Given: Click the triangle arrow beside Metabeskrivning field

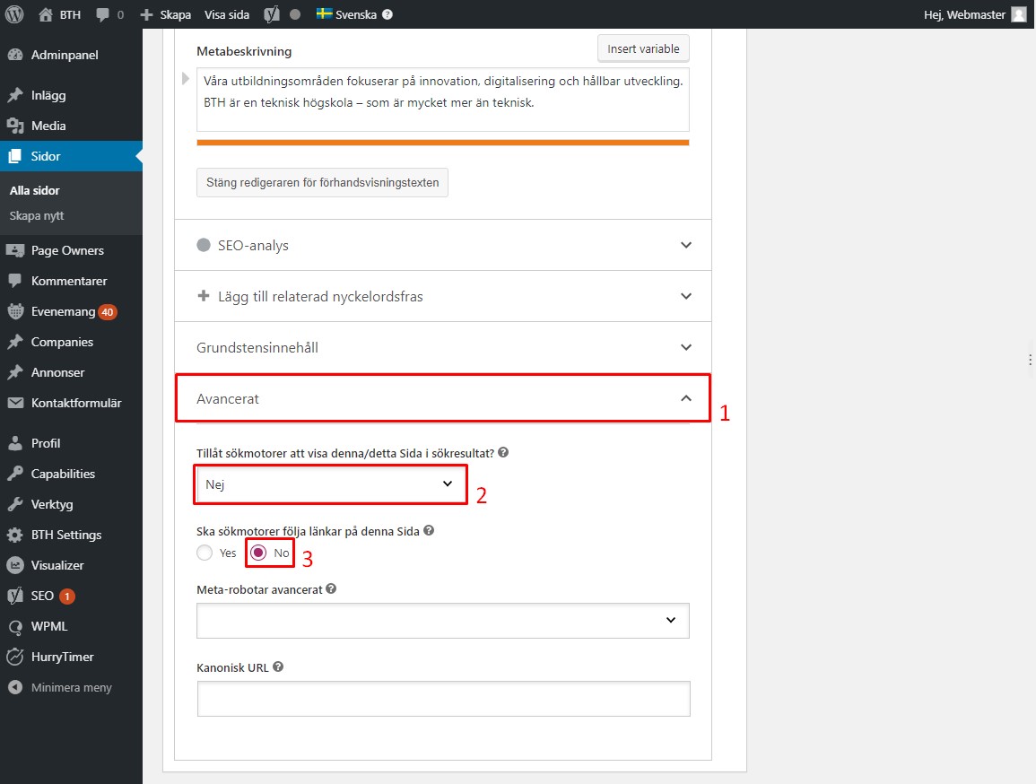Looking at the screenshot, I should tap(186, 79).
